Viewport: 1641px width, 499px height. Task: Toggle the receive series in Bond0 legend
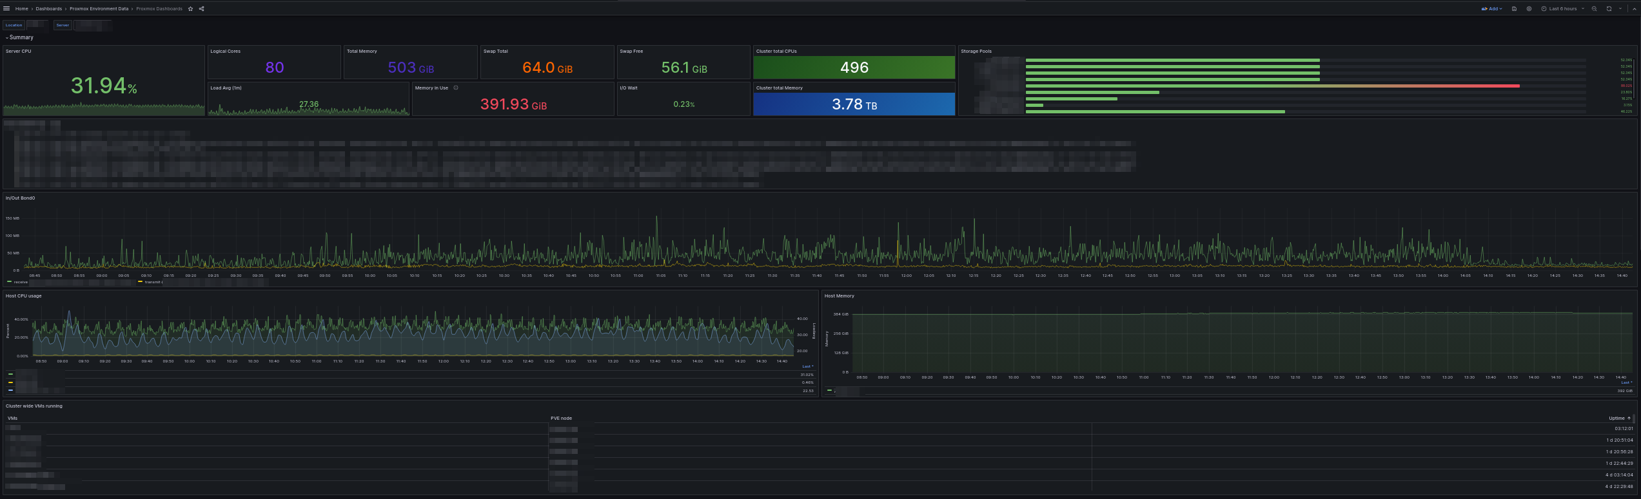(x=20, y=282)
